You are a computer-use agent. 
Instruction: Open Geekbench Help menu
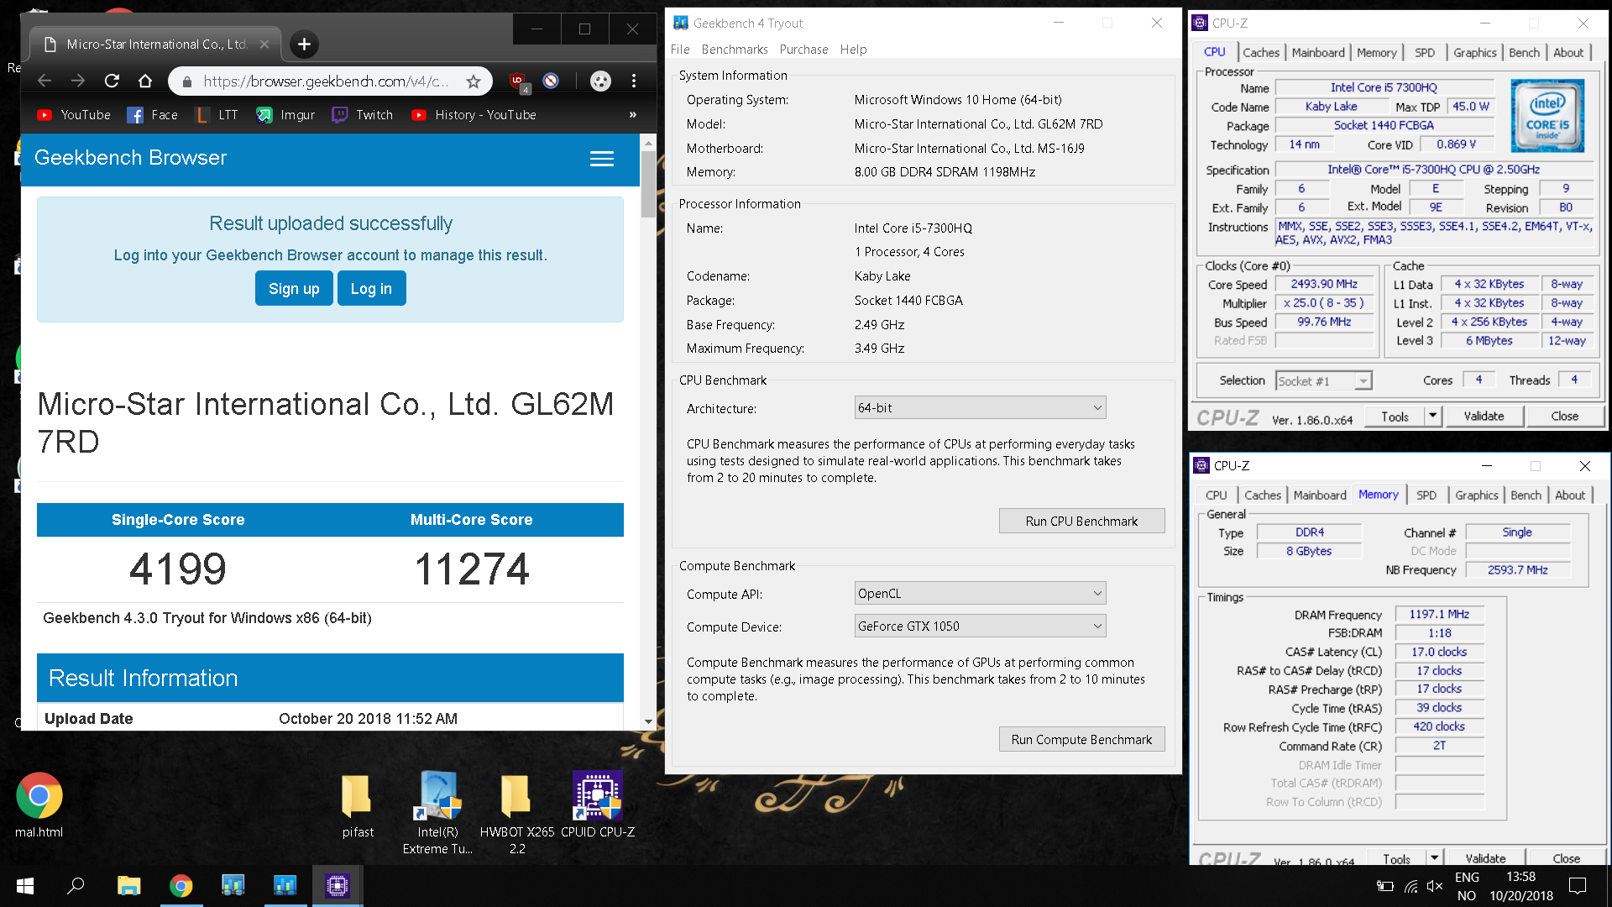coord(853,50)
